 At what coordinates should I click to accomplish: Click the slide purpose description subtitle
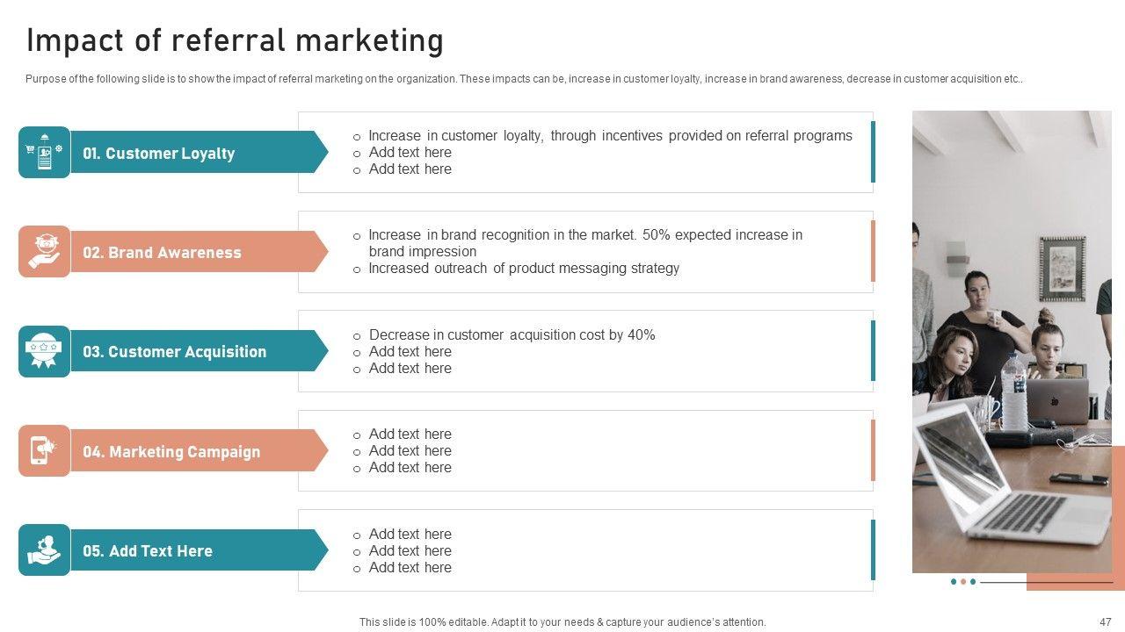pos(524,79)
